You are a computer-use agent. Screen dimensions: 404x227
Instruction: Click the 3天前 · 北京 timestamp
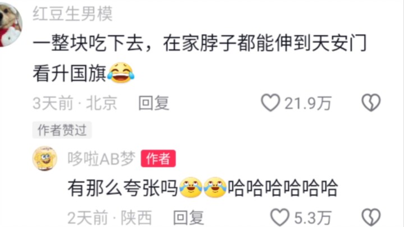(x=75, y=103)
